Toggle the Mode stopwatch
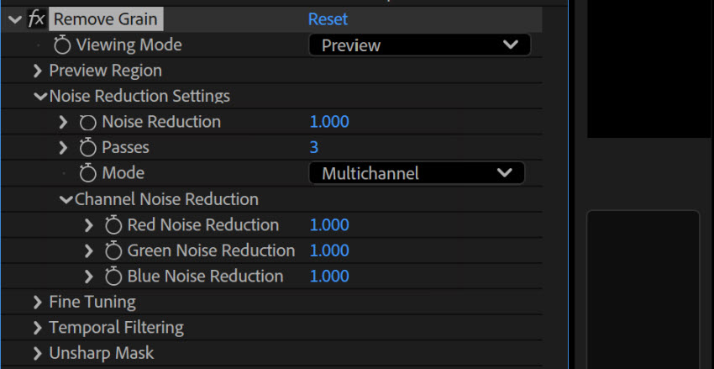The width and height of the screenshot is (714, 369). point(88,173)
